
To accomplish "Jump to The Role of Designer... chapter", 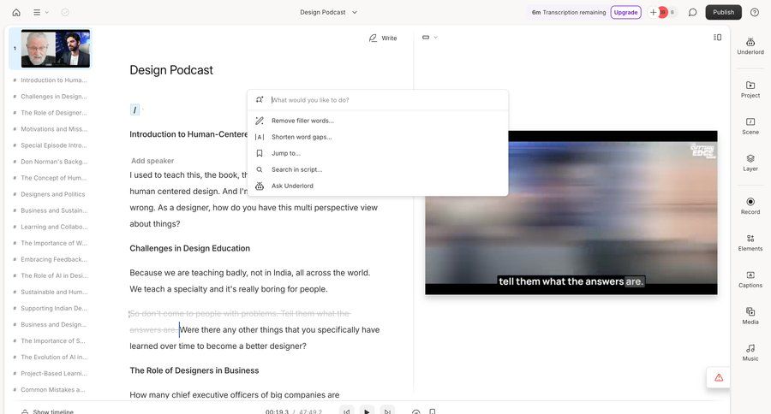I will click(54, 112).
